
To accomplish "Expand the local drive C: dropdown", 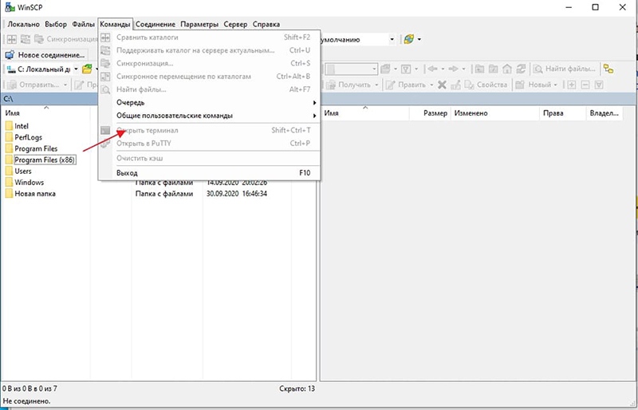I will 77,69.
